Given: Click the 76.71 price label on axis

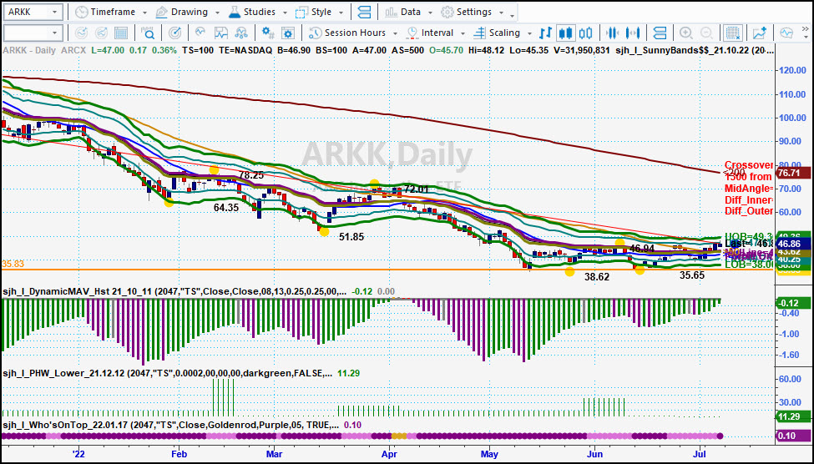Looking at the screenshot, I should pos(792,172).
